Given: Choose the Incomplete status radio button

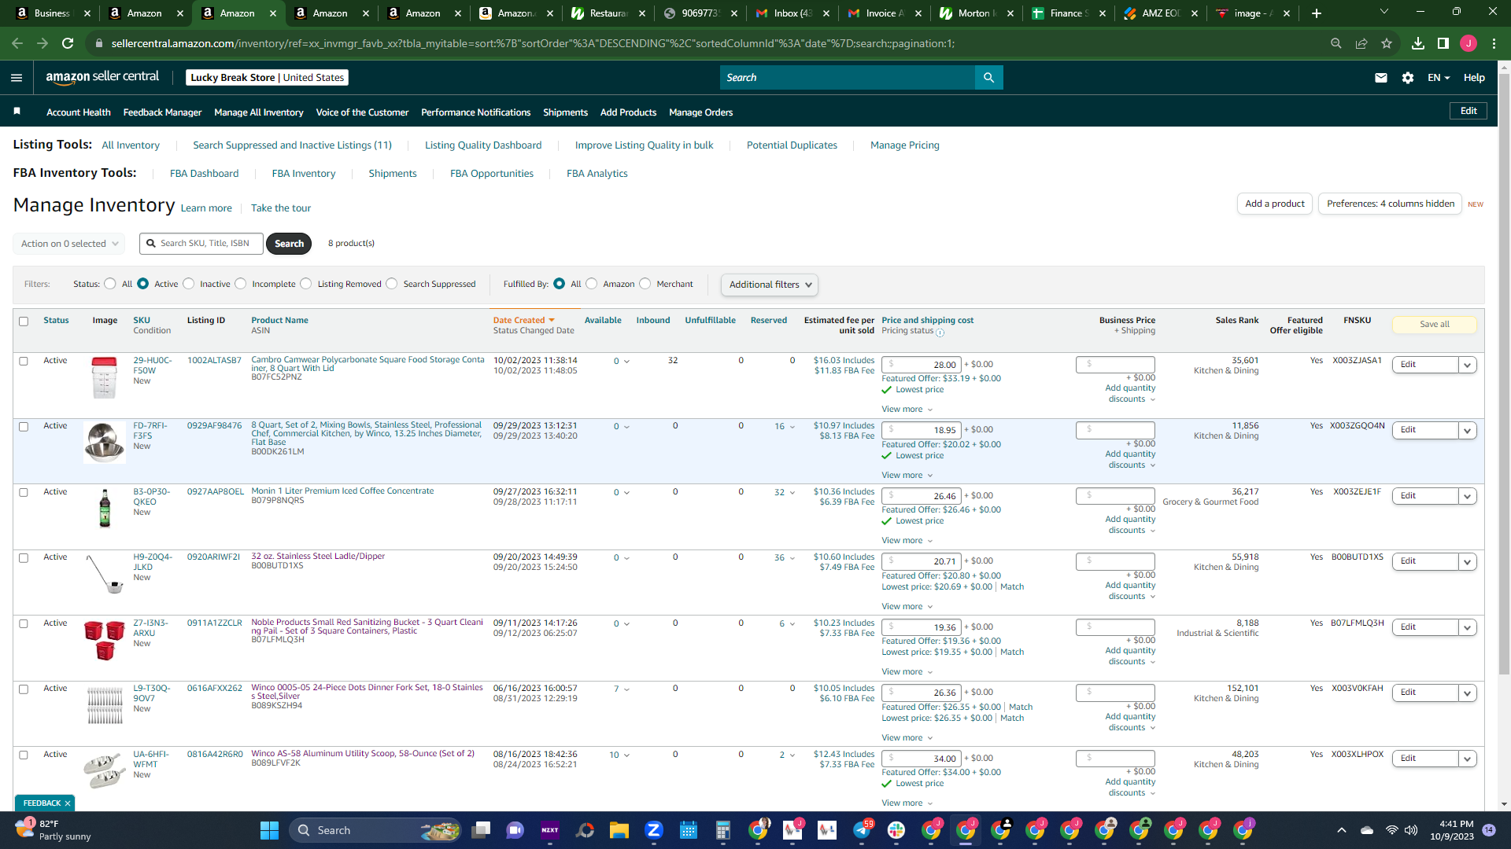Looking at the screenshot, I should (x=241, y=284).
